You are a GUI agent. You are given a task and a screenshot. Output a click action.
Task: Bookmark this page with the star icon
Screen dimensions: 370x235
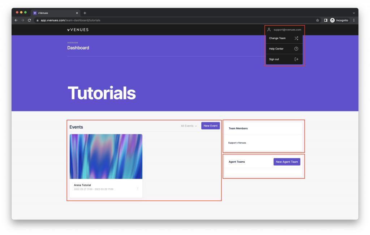click(317, 20)
